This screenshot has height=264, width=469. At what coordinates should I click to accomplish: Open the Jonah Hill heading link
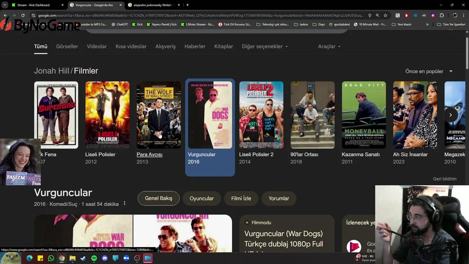(52, 71)
